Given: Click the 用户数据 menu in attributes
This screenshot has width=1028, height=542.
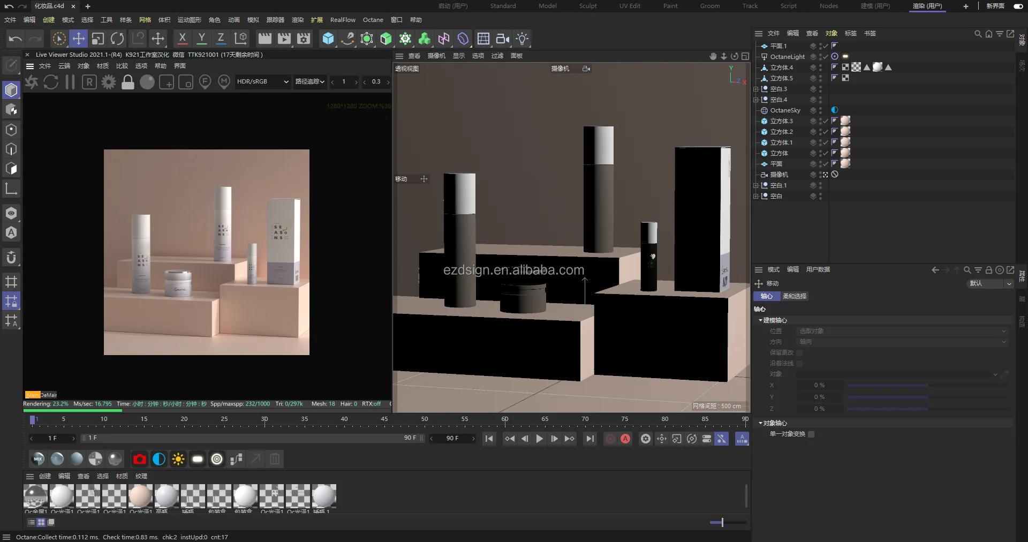Looking at the screenshot, I should click(818, 269).
